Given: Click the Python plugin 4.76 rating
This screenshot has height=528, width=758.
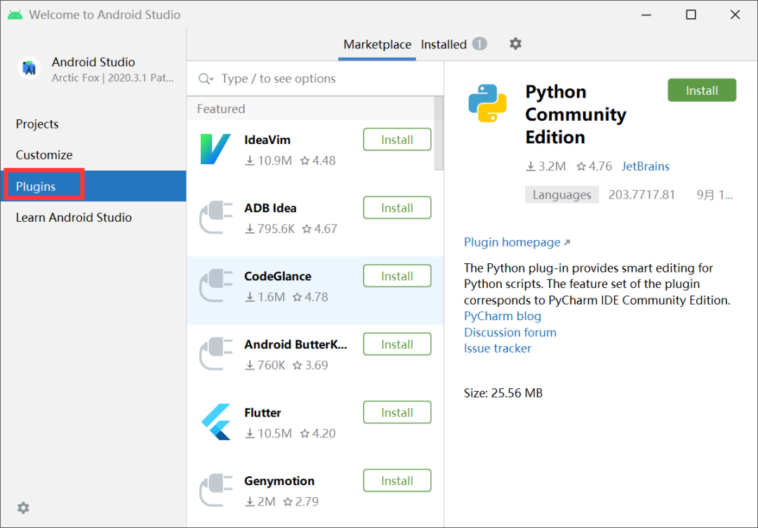Looking at the screenshot, I should (594, 166).
